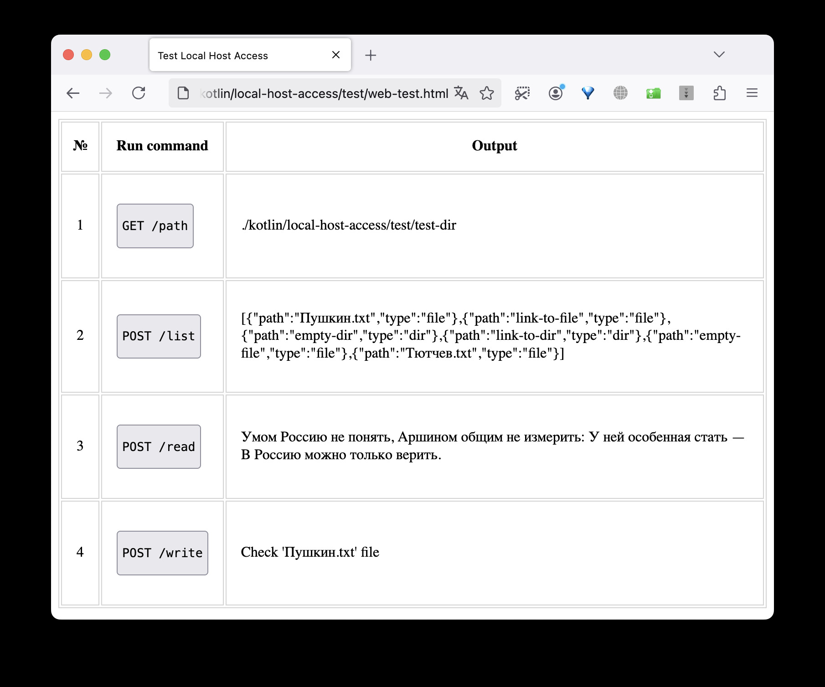Image resolution: width=825 pixels, height=687 pixels.
Task: Run the GET /path command
Action: 155,226
